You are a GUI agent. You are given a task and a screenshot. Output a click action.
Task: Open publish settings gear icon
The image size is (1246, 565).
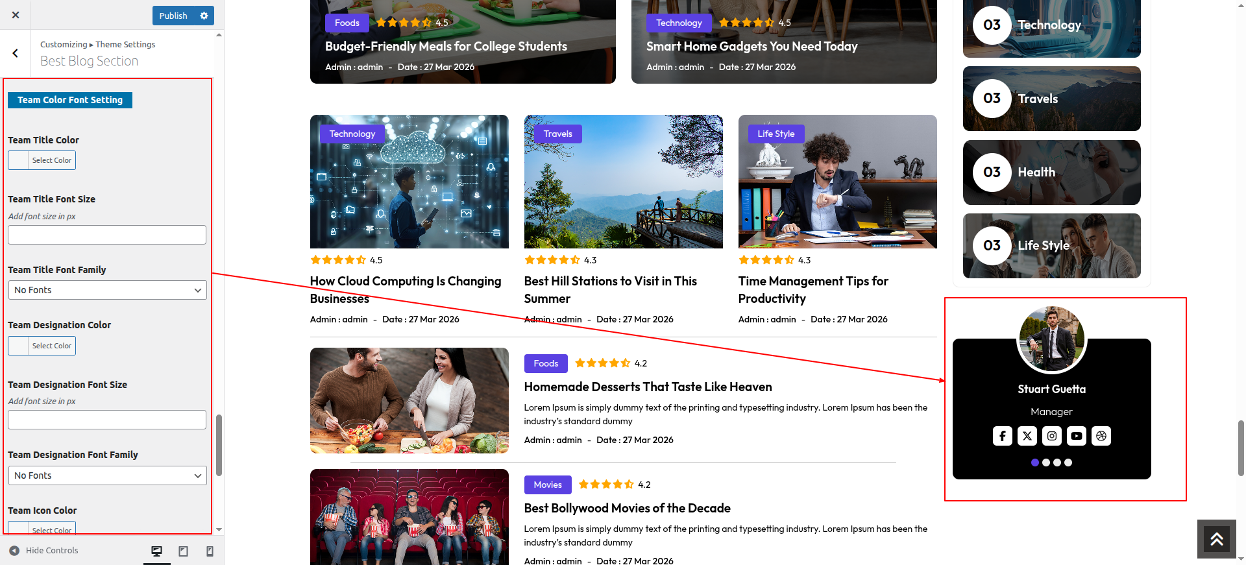[204, 16]
